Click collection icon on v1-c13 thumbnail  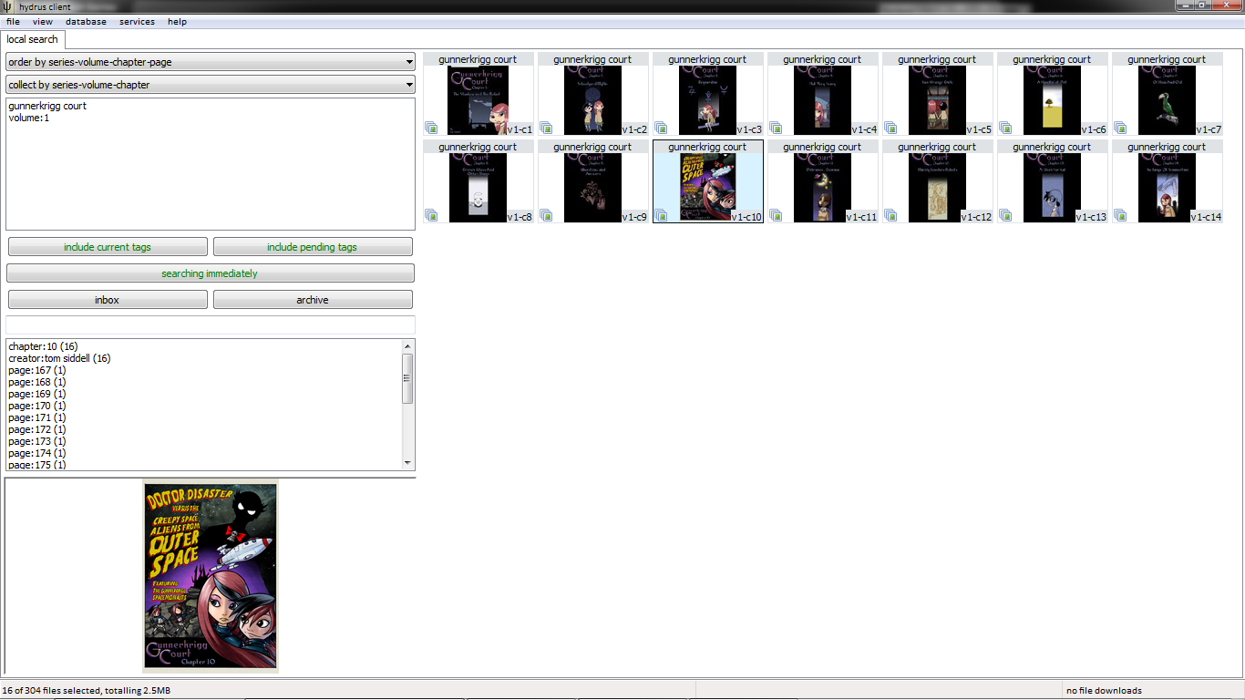[1005, 216]
